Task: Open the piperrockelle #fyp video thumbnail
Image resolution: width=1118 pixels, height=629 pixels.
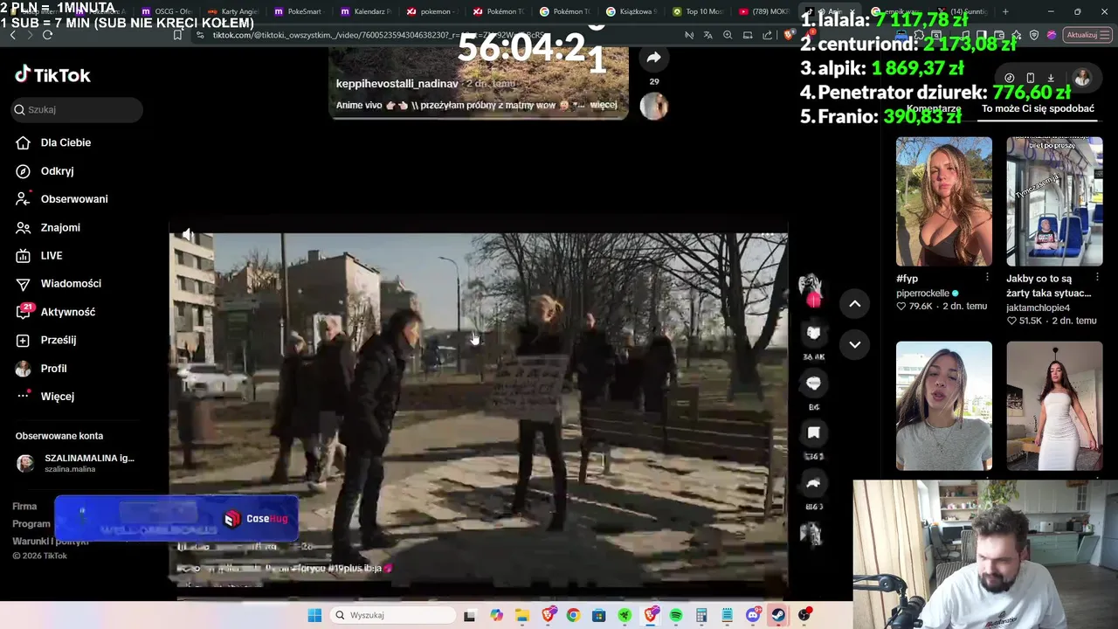Action: tap(944, 201)
